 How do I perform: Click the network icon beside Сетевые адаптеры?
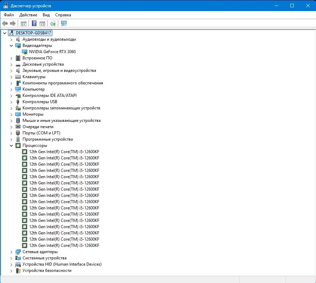pos(18,252)
